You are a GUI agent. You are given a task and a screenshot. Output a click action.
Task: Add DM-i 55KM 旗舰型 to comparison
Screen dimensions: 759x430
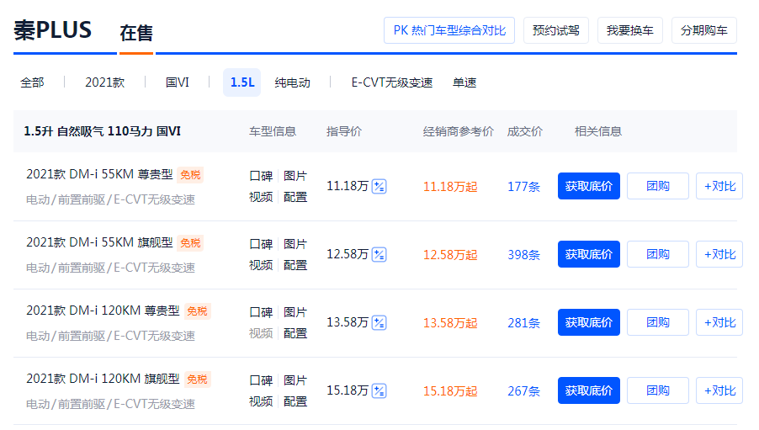point(719,254)
